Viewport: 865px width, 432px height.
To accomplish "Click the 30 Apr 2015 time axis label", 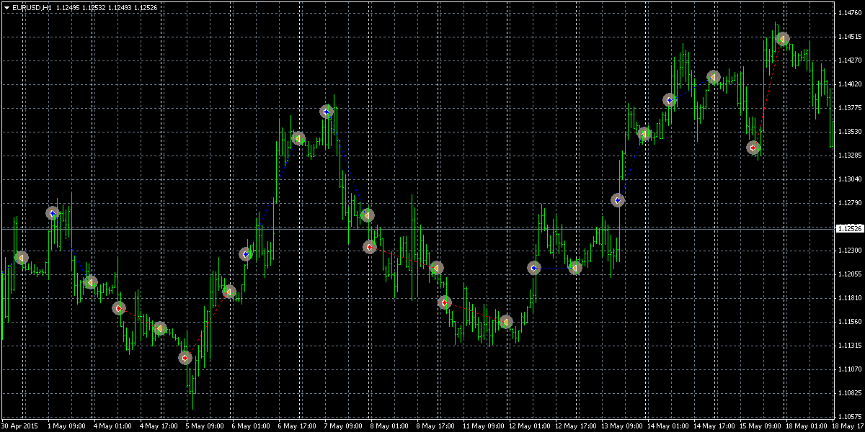I will pyautogui.click(x=20, y=426).
